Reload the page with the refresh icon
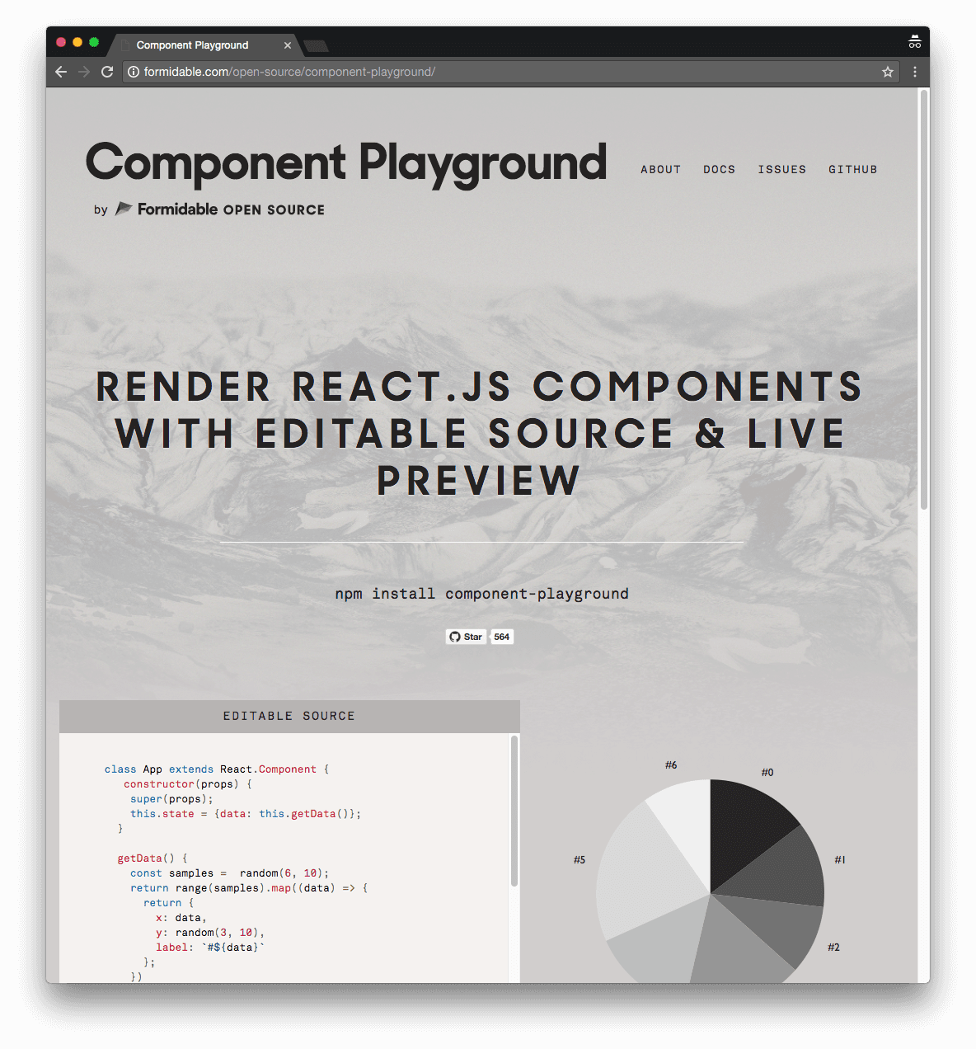976x1049 pixels. click(107, 72)
